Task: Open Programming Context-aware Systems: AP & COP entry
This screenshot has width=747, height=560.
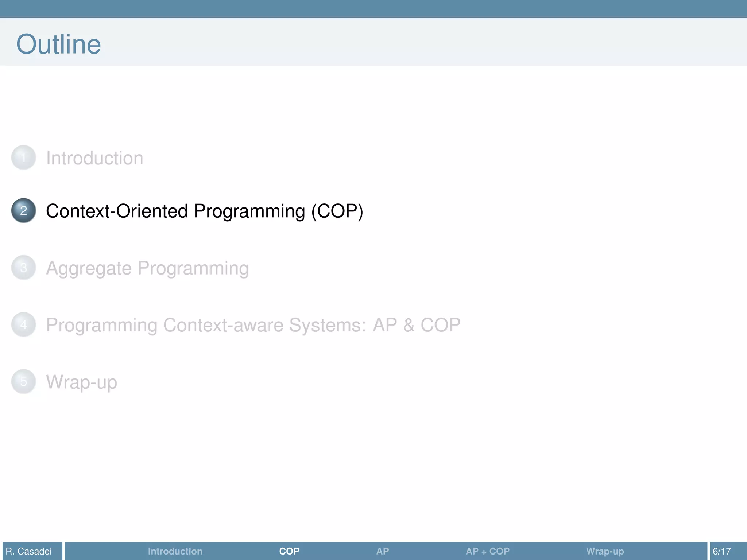Action: click(253, 325)
